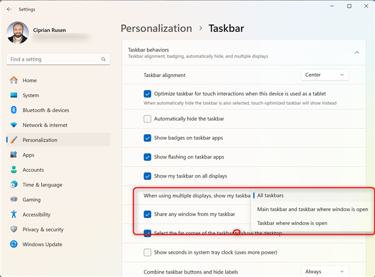The image size is (375, 277).
Task: Open Ciprian Rusen profile picture
Action: point(18,33)
